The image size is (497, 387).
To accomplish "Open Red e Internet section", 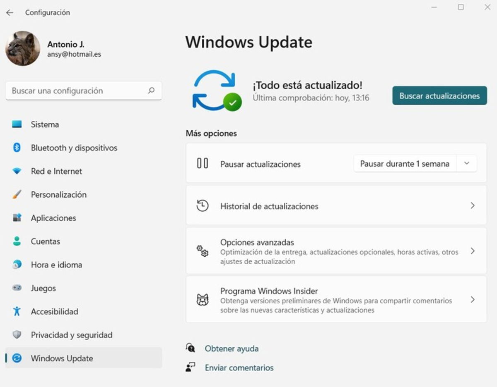I will [84, 171].
